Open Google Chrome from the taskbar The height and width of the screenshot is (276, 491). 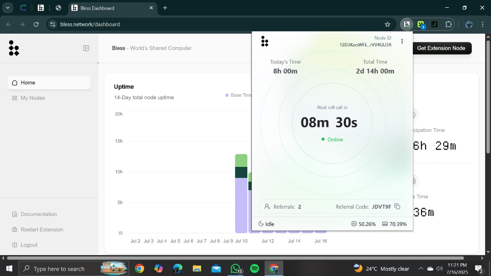click(x=140, y=268)
